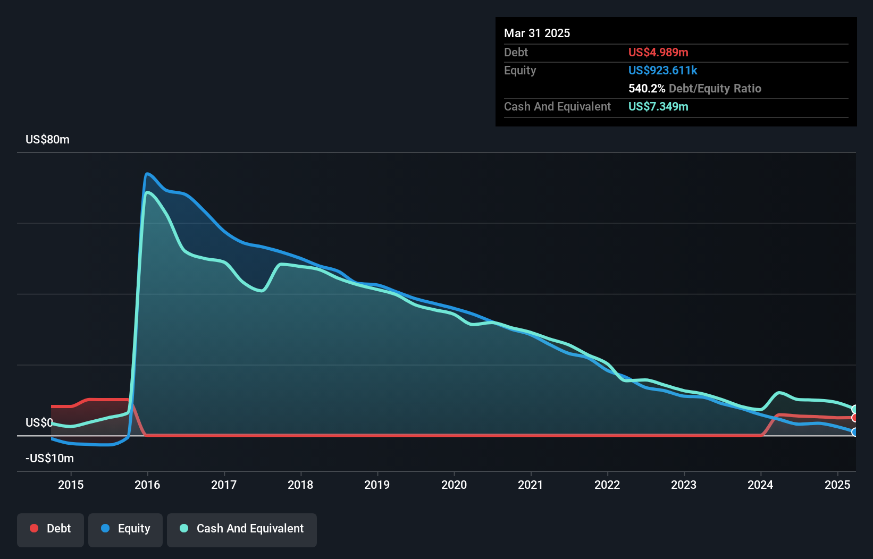Image resolution: width=873 pixels, height=559 pixels.
Task: Click the teal Cash And Equivalent legend dot
Action: (184, 528)
